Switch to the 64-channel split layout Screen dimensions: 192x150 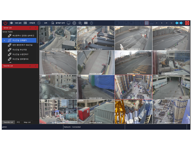pos(171,23)
